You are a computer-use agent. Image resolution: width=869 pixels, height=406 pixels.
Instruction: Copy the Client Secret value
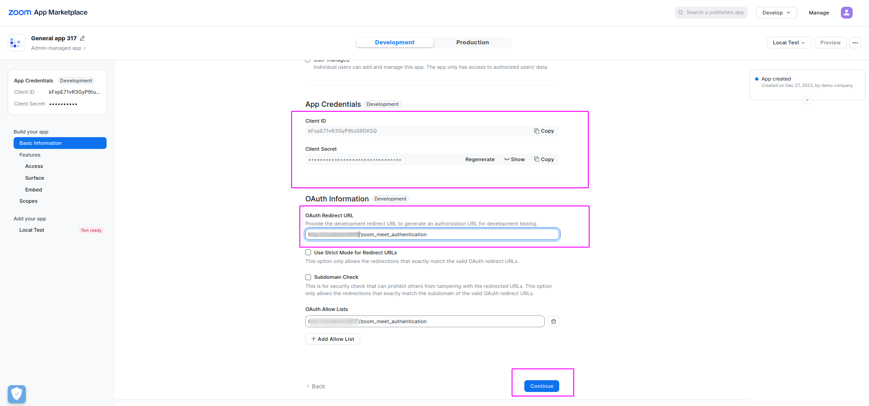(544, 159)
